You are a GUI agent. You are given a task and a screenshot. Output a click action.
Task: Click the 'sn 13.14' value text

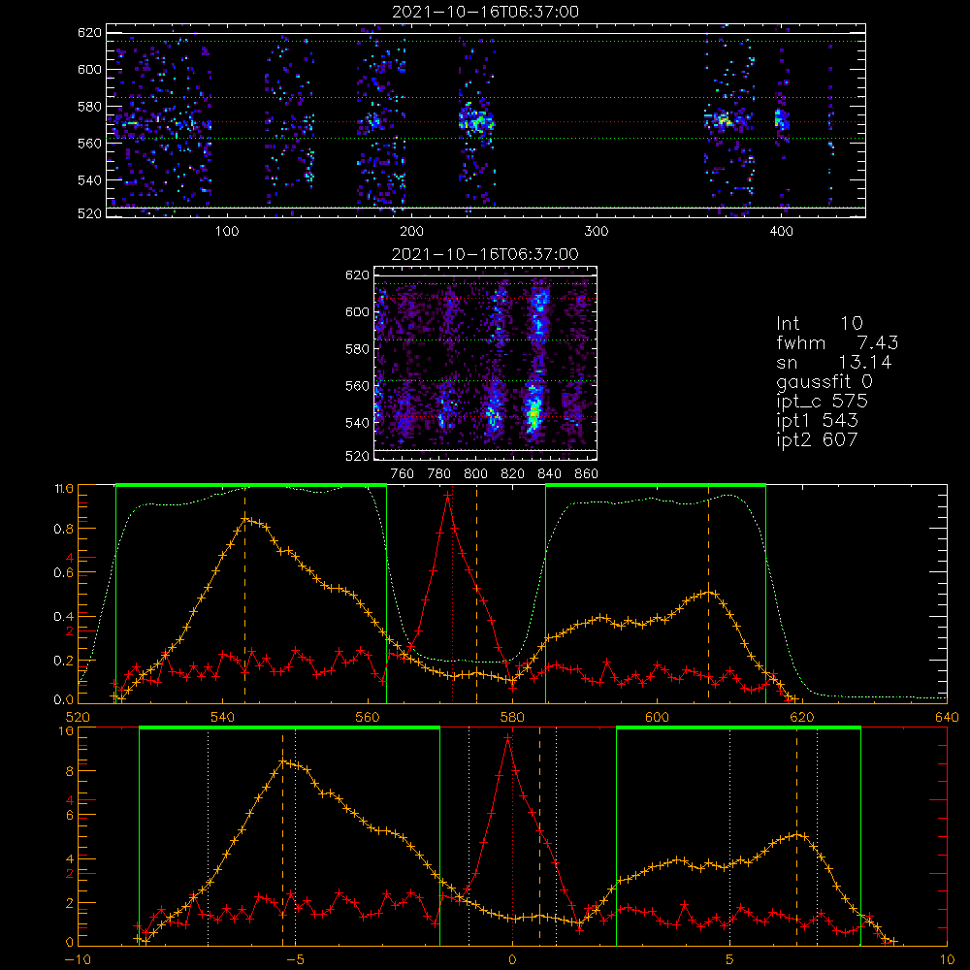pos(834,362)
